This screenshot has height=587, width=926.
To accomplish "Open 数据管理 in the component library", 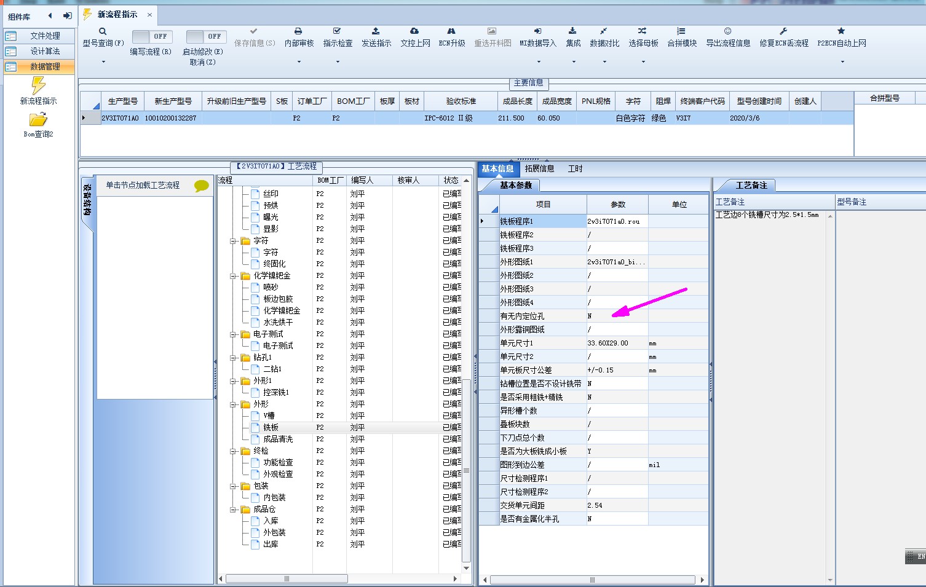I will pyautogui.click(x=39, y=66).
